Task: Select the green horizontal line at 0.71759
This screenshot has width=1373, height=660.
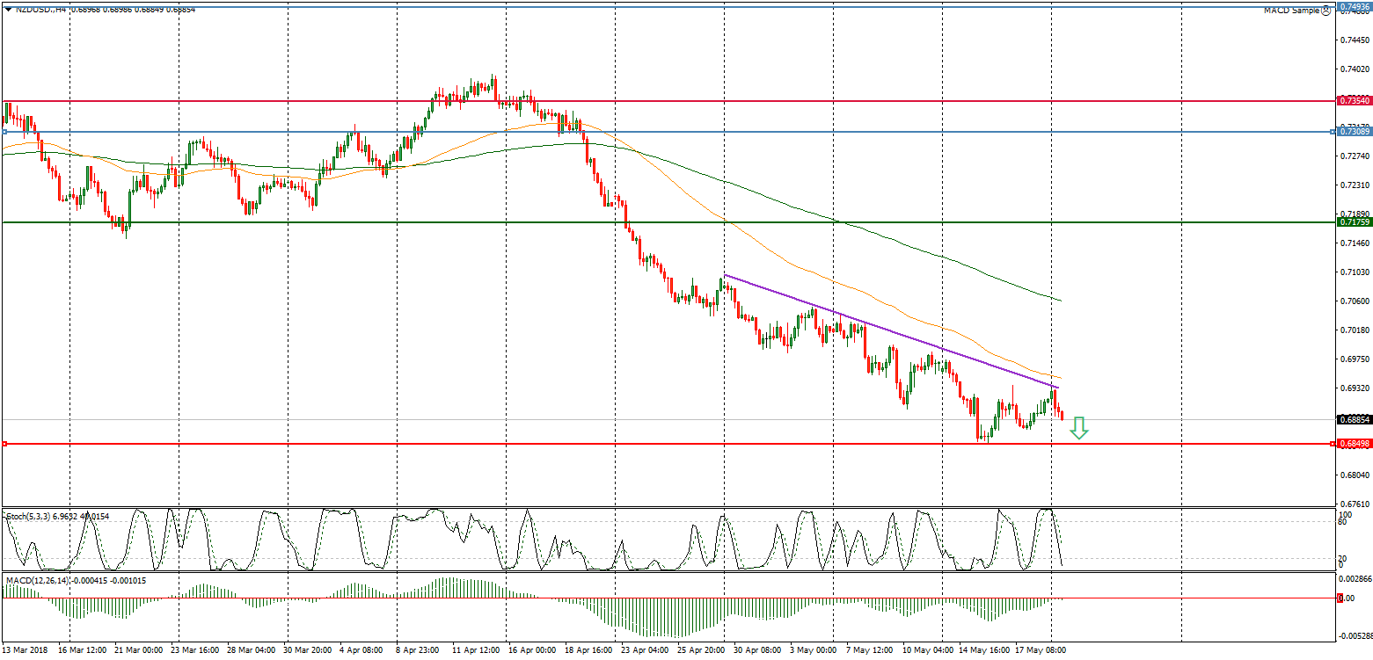Action: [668, 222]
